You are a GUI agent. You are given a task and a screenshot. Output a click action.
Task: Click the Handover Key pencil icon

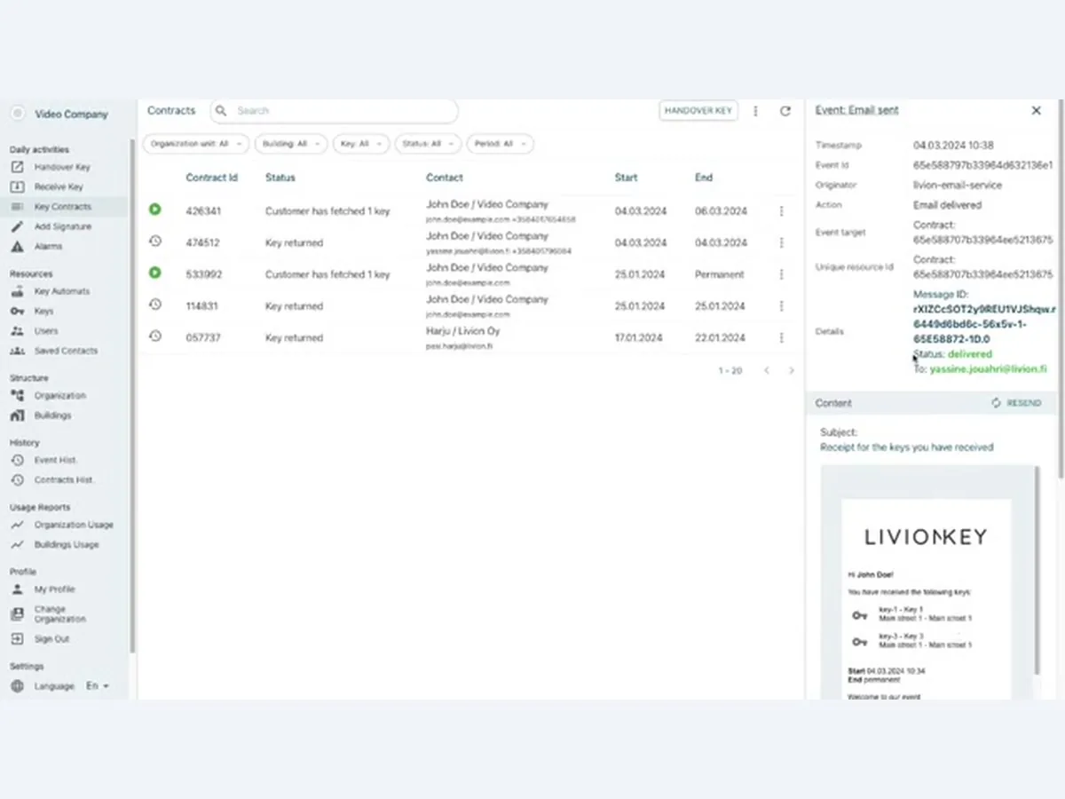[x=17, y=167]
